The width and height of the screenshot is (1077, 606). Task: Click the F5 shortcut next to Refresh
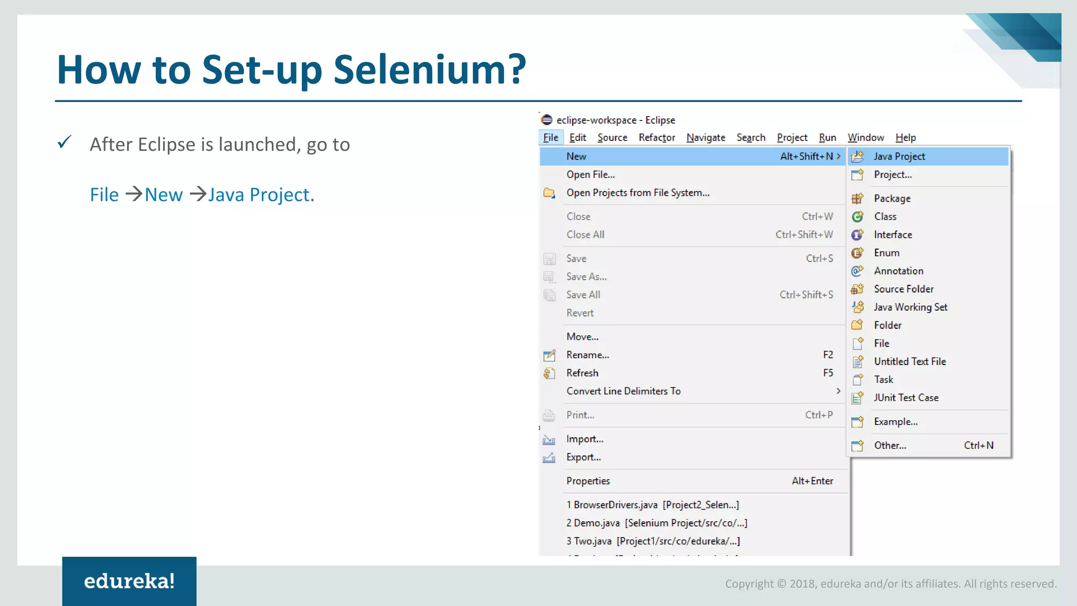tap(828, 373)
